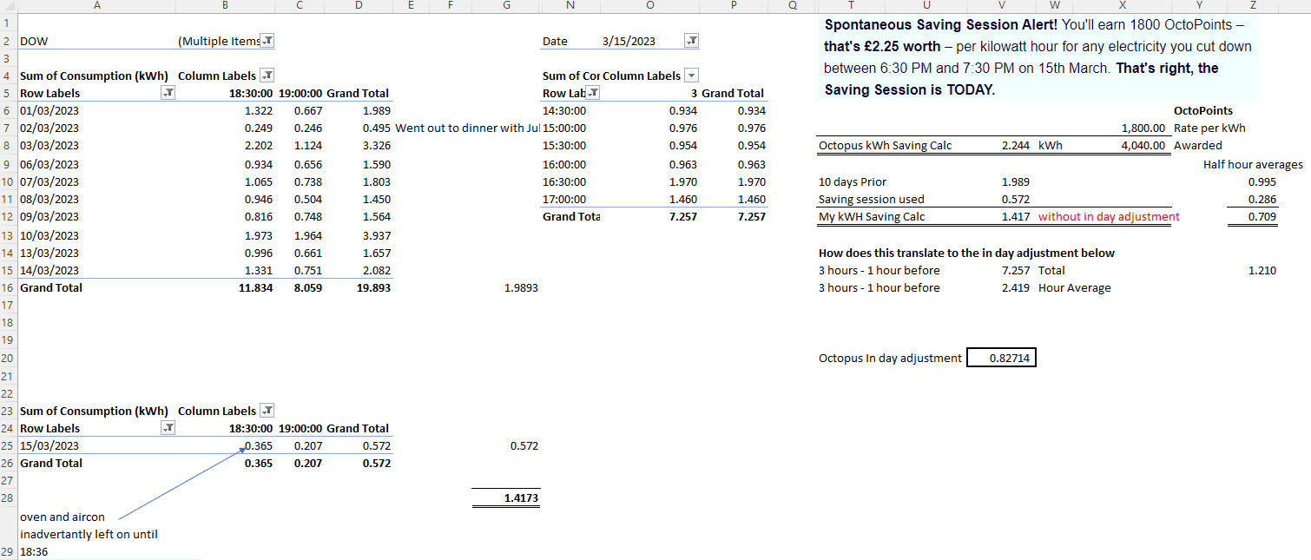1311x560 pixels.
Task: Select the 11.834 grand total cell
Action: (x=255, y=287)
